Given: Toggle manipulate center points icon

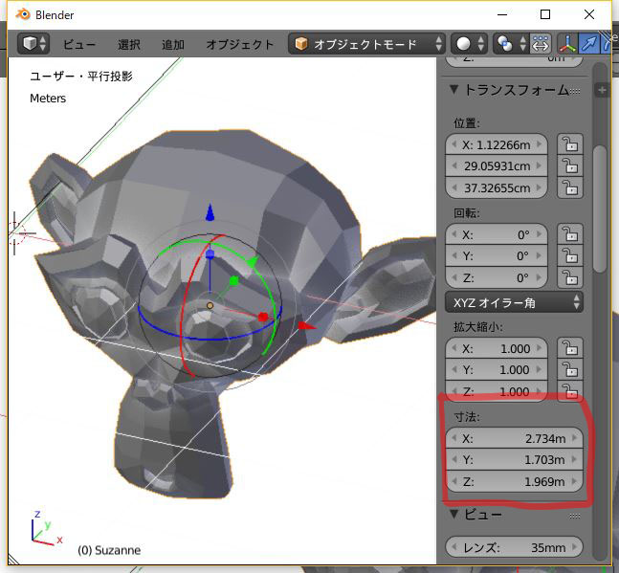Looking at the screenshot, I should pos(540,43).
